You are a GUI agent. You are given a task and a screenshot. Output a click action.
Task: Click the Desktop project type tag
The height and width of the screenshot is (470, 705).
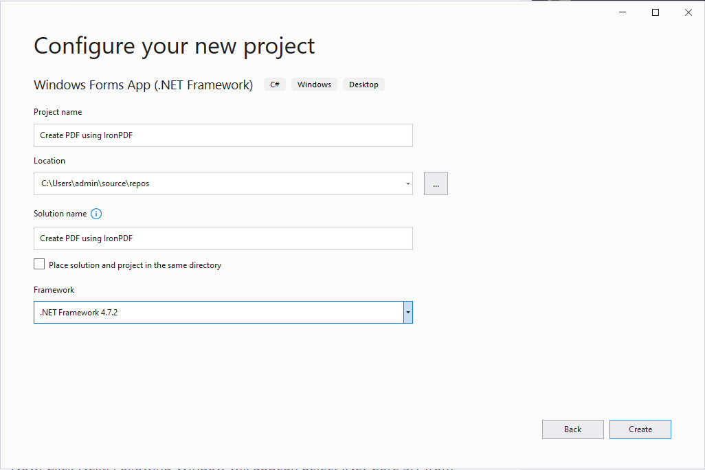click(x=363, y=85)
